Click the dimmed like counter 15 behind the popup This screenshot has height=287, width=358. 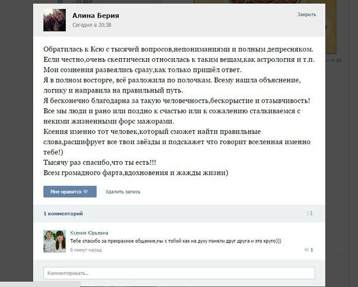point(339,60)
